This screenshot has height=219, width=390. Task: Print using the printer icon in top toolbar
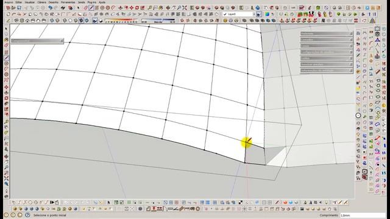tap(63, 8)
